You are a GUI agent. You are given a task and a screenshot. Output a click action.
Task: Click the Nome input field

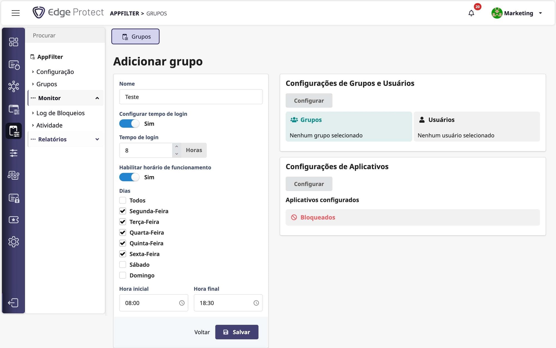191,97
